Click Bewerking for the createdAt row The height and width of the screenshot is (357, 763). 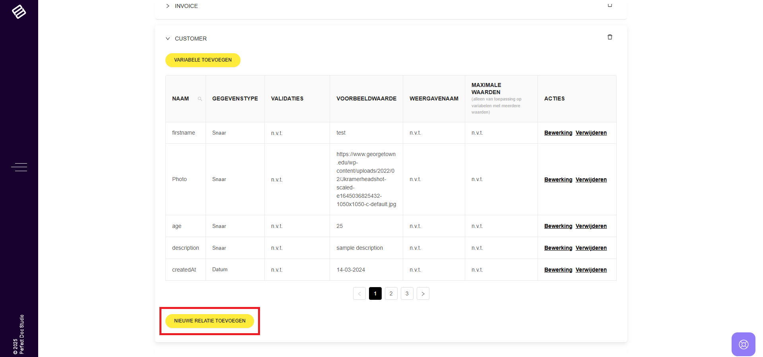coord(558,270)
